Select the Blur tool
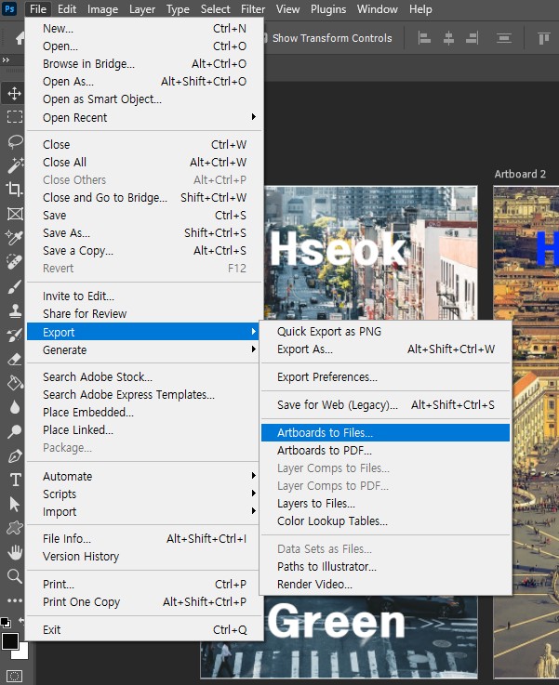 pos(15,407)
